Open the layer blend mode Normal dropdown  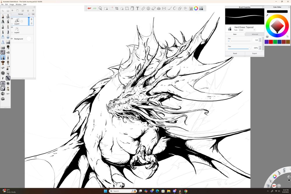[20, 14]
